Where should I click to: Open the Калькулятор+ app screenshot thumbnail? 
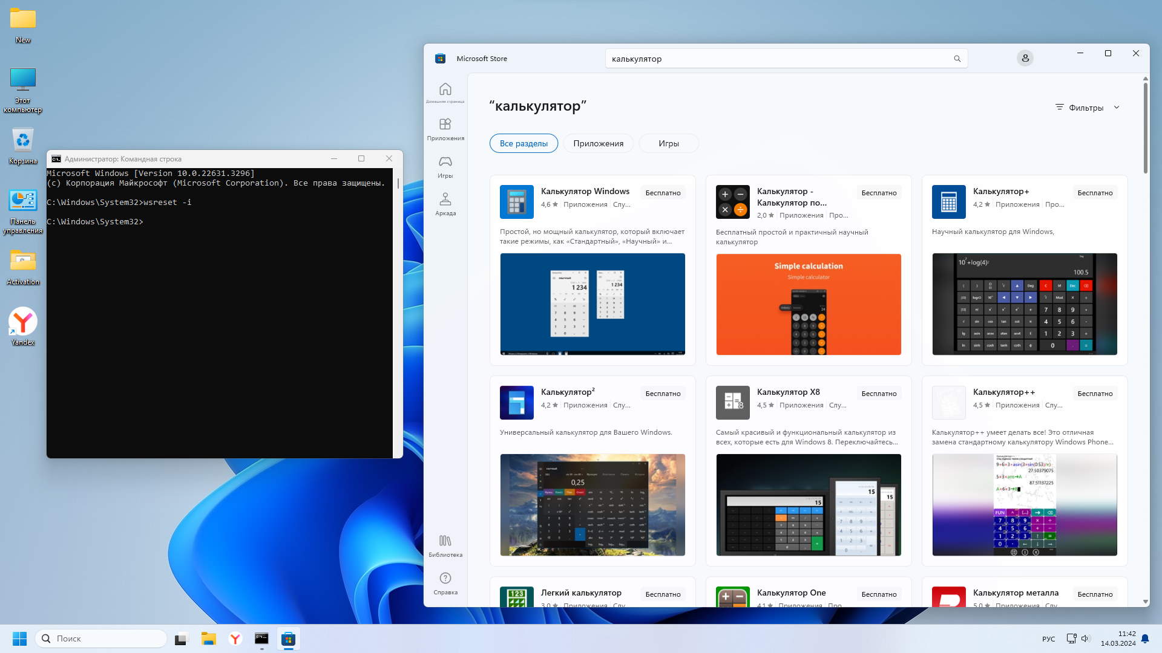[x=1024, y=304]
